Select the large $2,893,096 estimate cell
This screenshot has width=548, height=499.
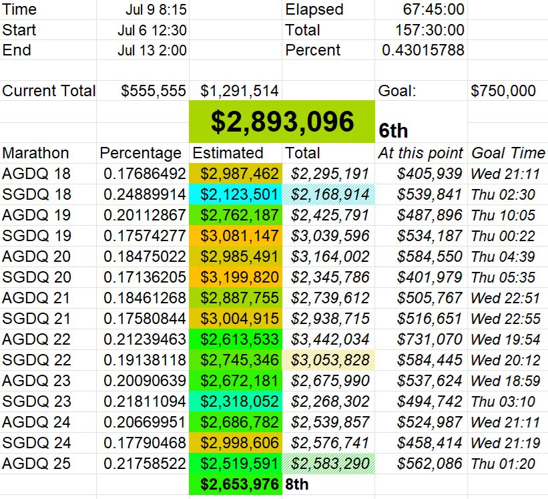pos(282,122)
